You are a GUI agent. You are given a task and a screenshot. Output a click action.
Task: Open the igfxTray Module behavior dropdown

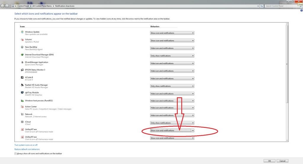coord(172,94)
